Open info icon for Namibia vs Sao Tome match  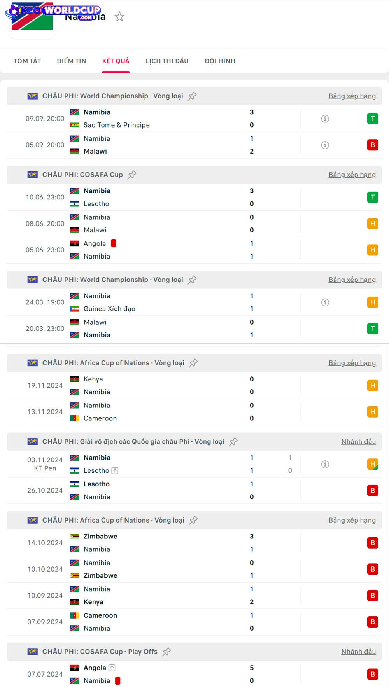coord(325,119)
